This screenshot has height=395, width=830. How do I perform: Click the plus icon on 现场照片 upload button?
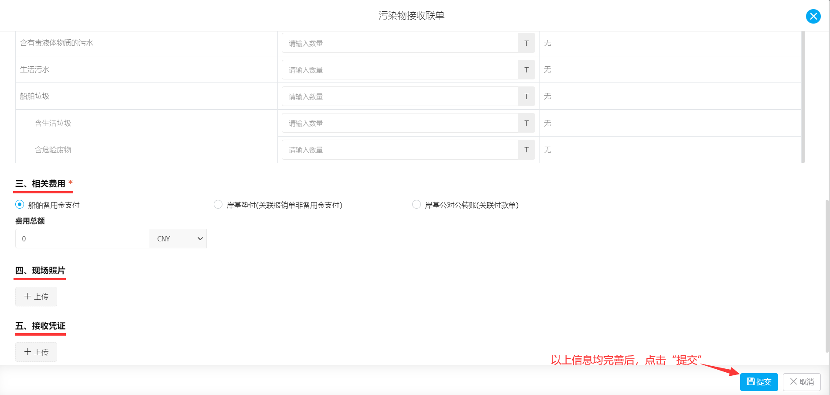click(x=28, y=296)
